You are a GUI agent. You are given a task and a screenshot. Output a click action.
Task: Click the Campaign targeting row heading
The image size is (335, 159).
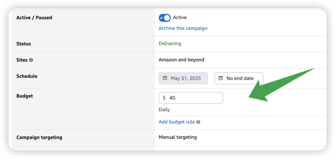(39, 137)
